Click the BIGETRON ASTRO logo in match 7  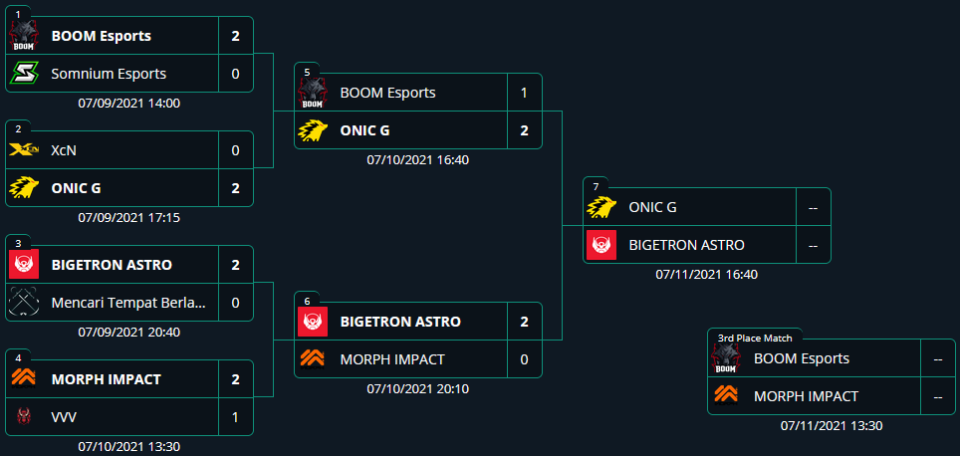pyautogui.click(x=601, y=246)
